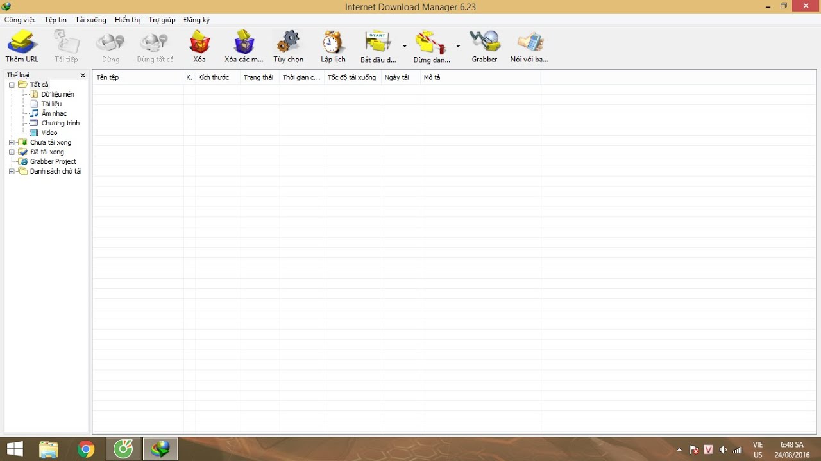Select Âm nhạc category
This screenshot has width=821, height=461.
(54, 113)
